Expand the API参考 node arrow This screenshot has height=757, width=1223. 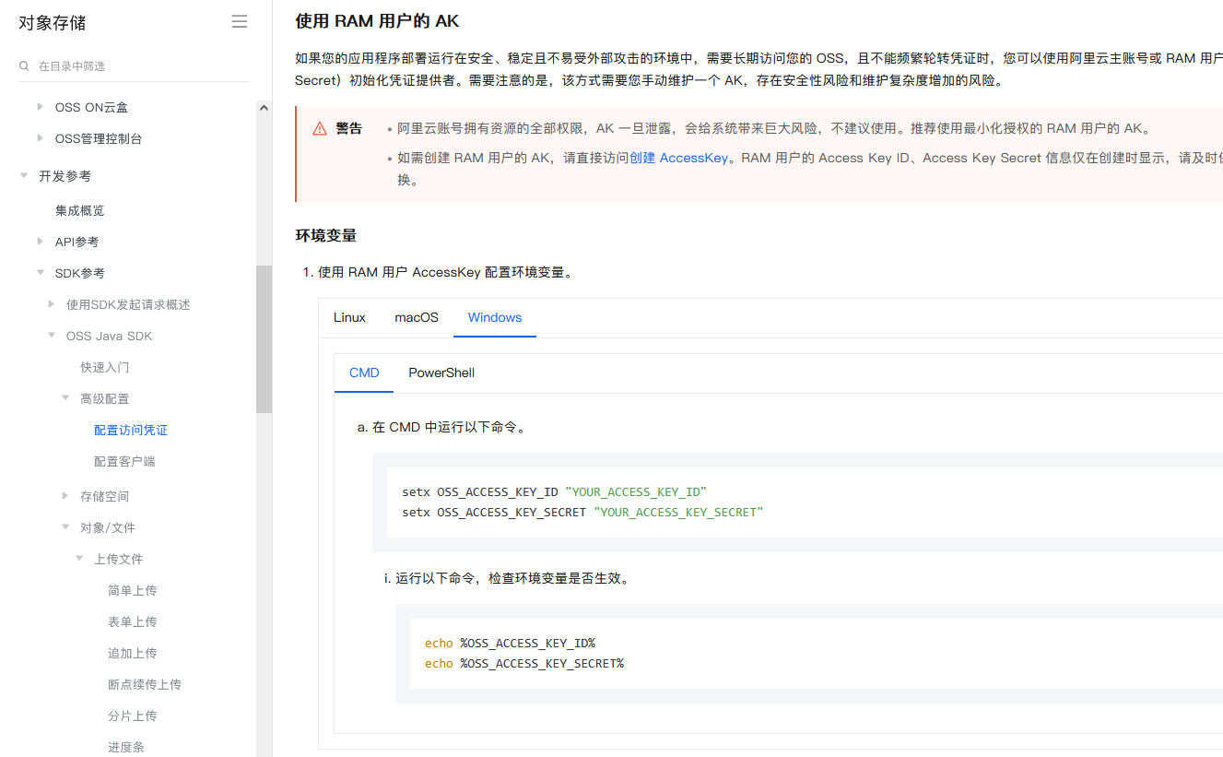(x=40, y=242)
